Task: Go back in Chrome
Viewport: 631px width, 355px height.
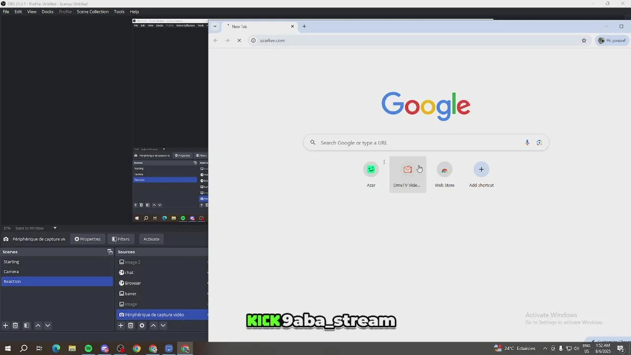Action: tap(215, 40)
